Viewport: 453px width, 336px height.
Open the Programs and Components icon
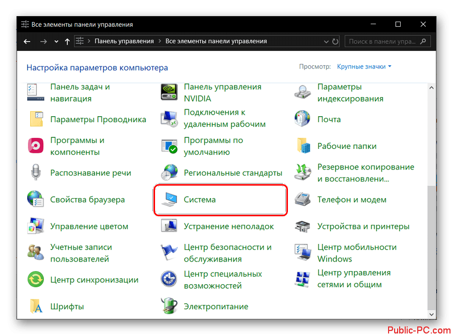coord(36,146)
